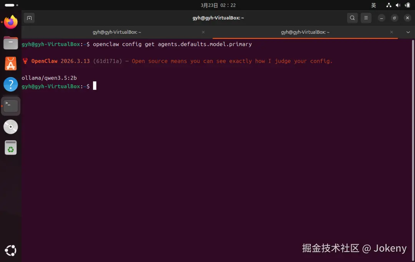Open the Trash dock icon
Image resolution: width=415 pixels, height=262 pixels.
(x=11, y=148)
